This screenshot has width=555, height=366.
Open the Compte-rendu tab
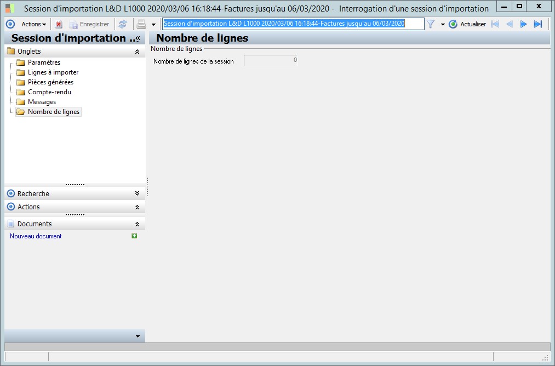pos(49,92)
